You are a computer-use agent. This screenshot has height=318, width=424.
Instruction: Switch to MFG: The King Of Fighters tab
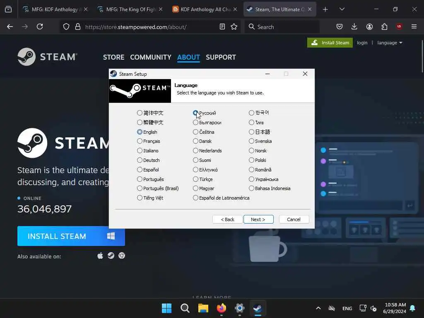pyautogui.click(x=130, y=9)
